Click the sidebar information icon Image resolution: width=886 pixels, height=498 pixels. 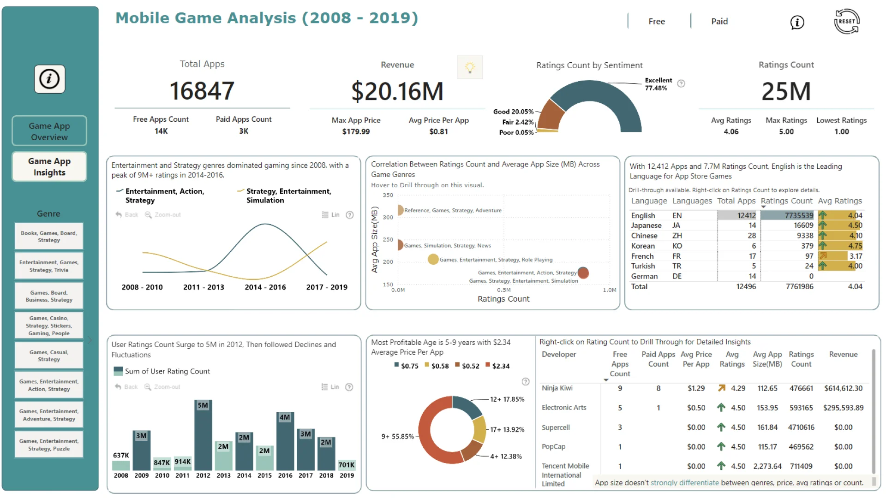tap(49, 79)
